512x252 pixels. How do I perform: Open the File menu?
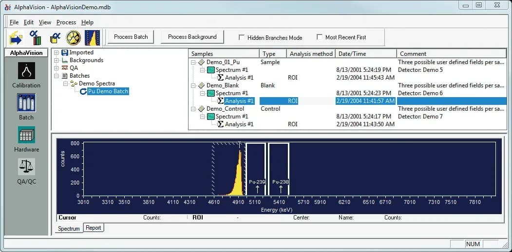point(14,22)
